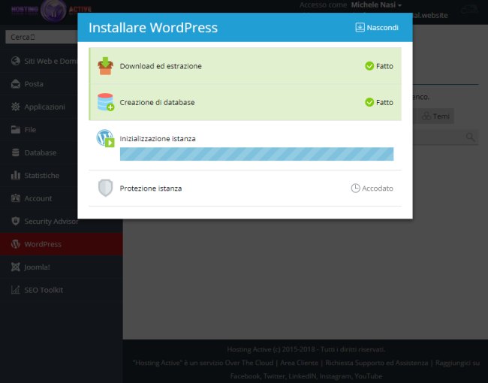This screenshot has width=488, height=383.
Task: Open the LinkedIN footer link
Action: [303, 376]
